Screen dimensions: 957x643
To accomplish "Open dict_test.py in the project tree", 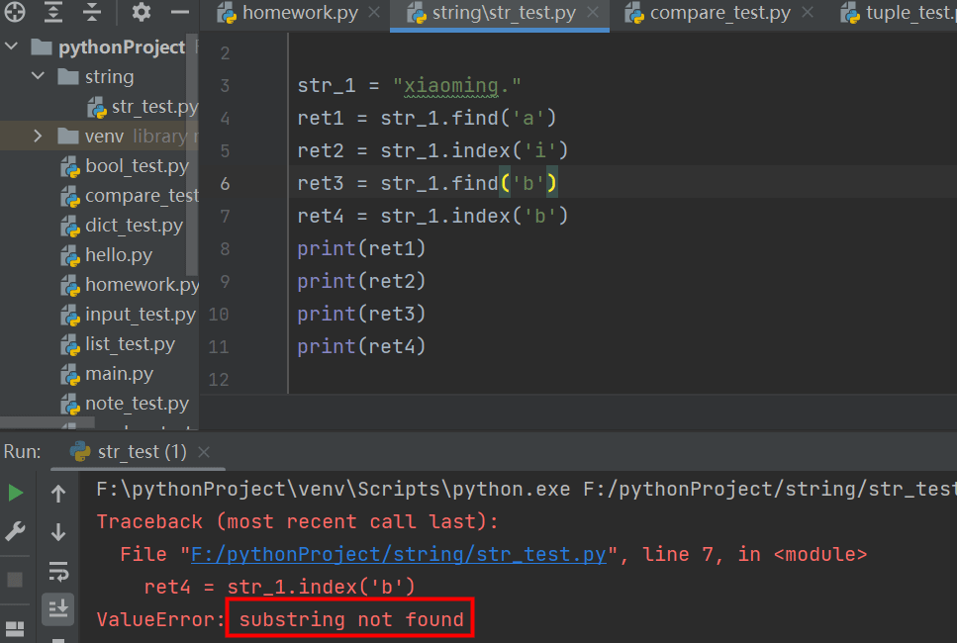I will tap(134, 225).
